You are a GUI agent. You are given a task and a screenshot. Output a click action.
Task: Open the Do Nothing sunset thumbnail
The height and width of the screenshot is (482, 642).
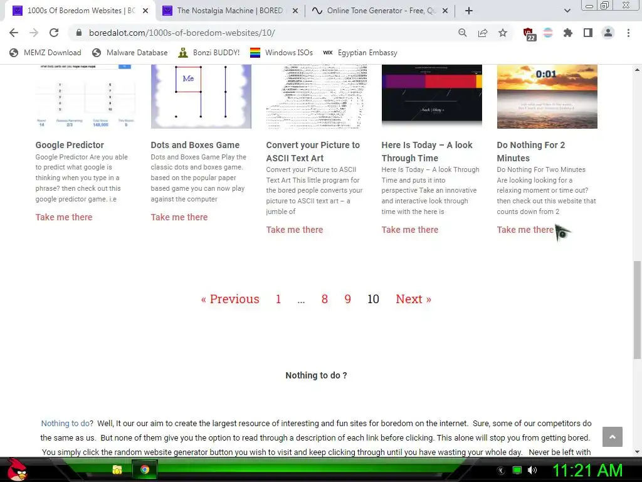[x=547, y=96]
